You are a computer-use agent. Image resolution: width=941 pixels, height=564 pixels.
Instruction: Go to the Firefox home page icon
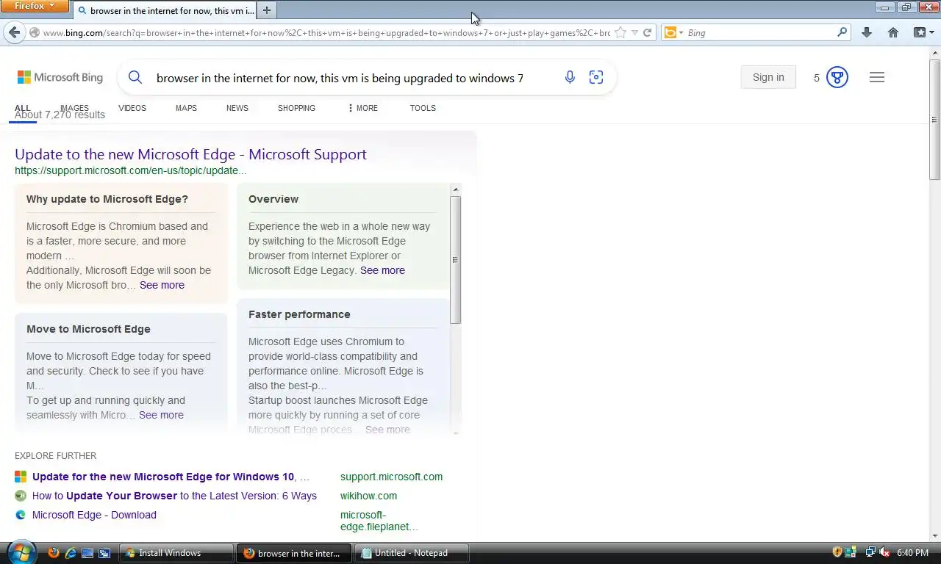[893, 32]
